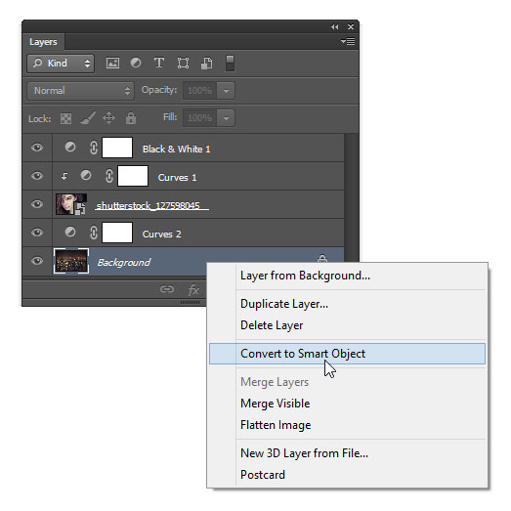Hide the shutterstock_127598045 layer
Image resolution: width=511 pixels, height=511 pixels.
click(x=37, y=204)
